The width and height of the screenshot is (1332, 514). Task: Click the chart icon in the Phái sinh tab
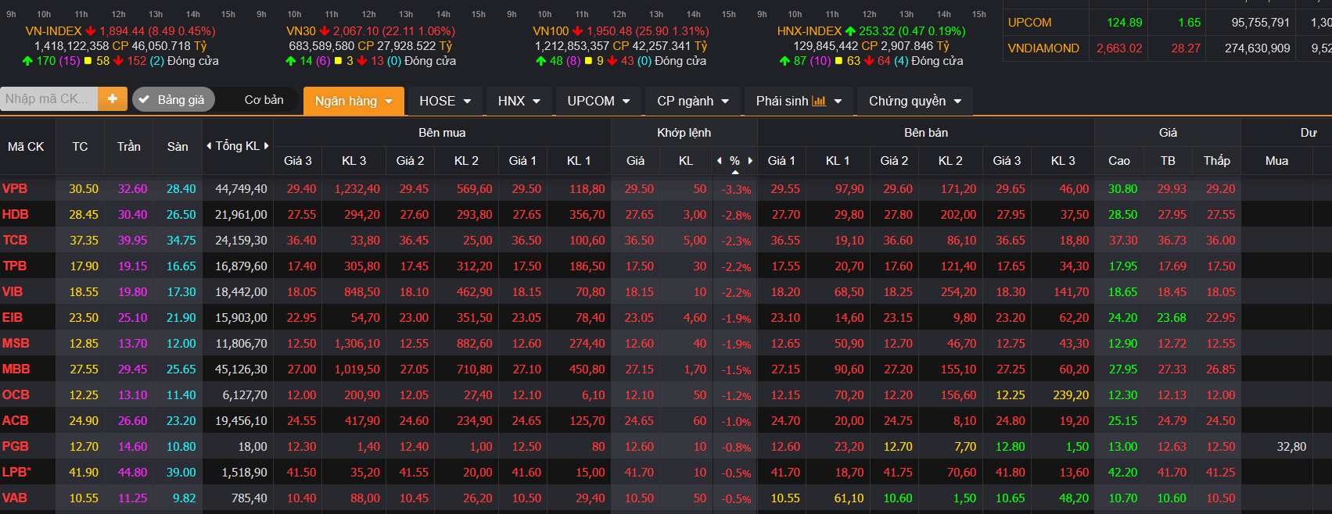click(819, 101)
